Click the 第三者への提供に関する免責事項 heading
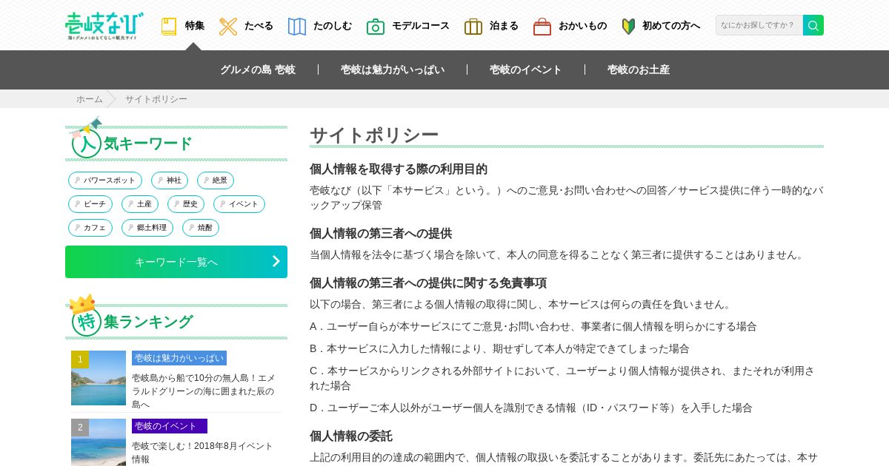This screenshot has width=889, height=466. coord(428,283)
